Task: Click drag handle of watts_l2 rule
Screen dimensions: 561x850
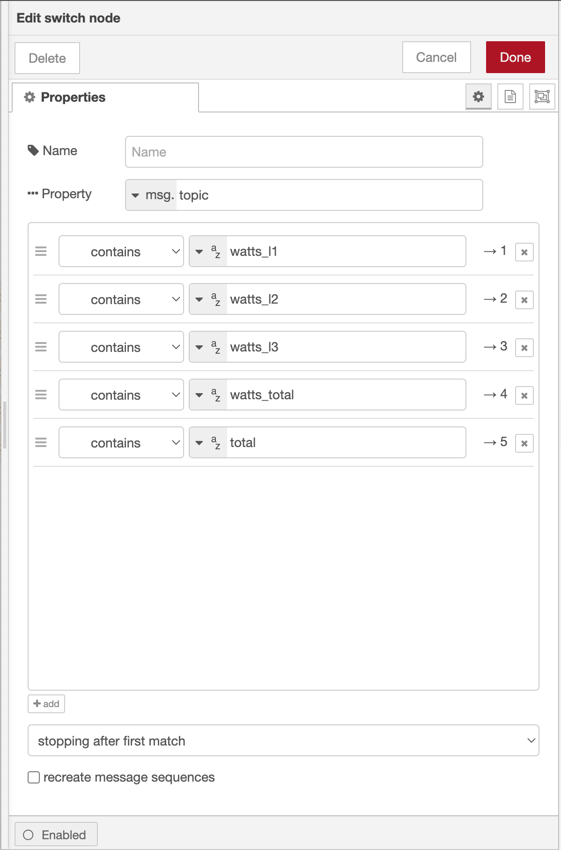Action: 41,299
